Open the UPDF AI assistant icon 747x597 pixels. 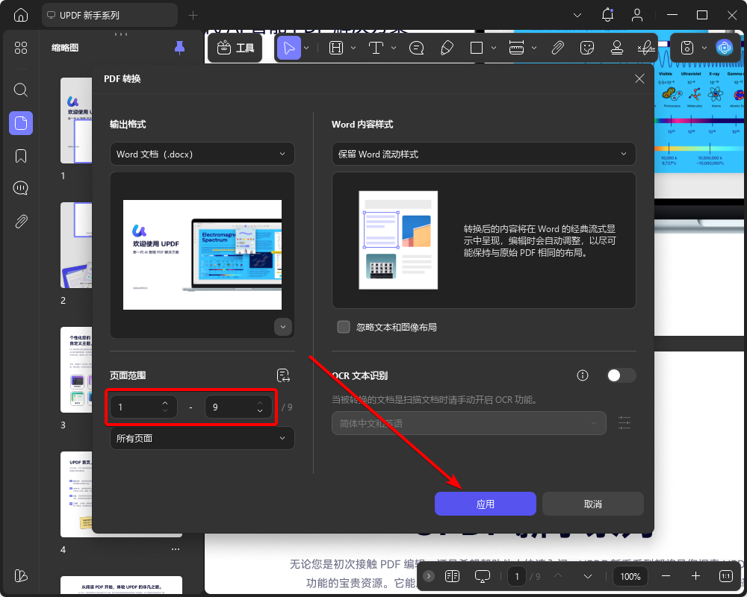pos(724,48)
